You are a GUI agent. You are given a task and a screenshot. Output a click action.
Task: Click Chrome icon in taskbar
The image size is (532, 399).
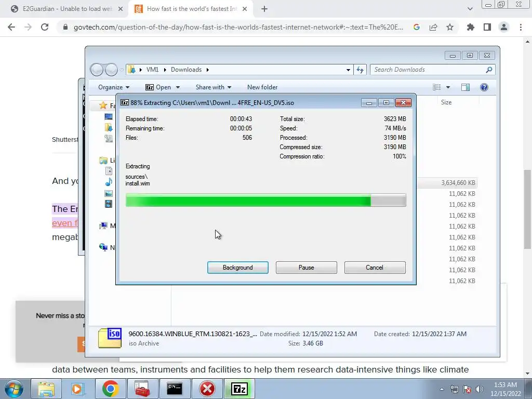click(x=110, y=389)
